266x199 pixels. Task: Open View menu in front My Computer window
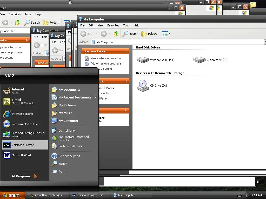coord(100,25)
